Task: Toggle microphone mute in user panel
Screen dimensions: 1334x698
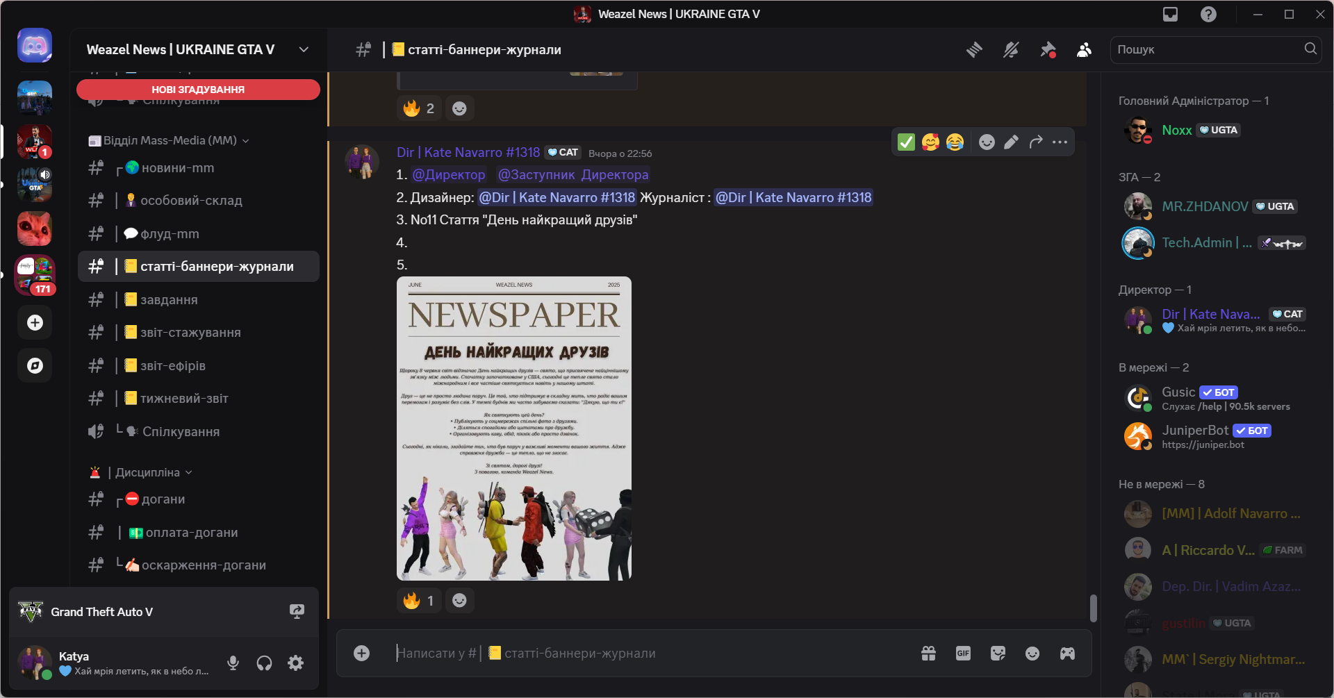Action: (x=233, y=663)
